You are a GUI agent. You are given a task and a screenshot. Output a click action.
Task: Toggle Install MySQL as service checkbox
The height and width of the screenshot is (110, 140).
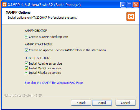26,68
